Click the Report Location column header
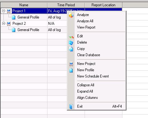Screen dimensions: 148x118 (104, 5)
